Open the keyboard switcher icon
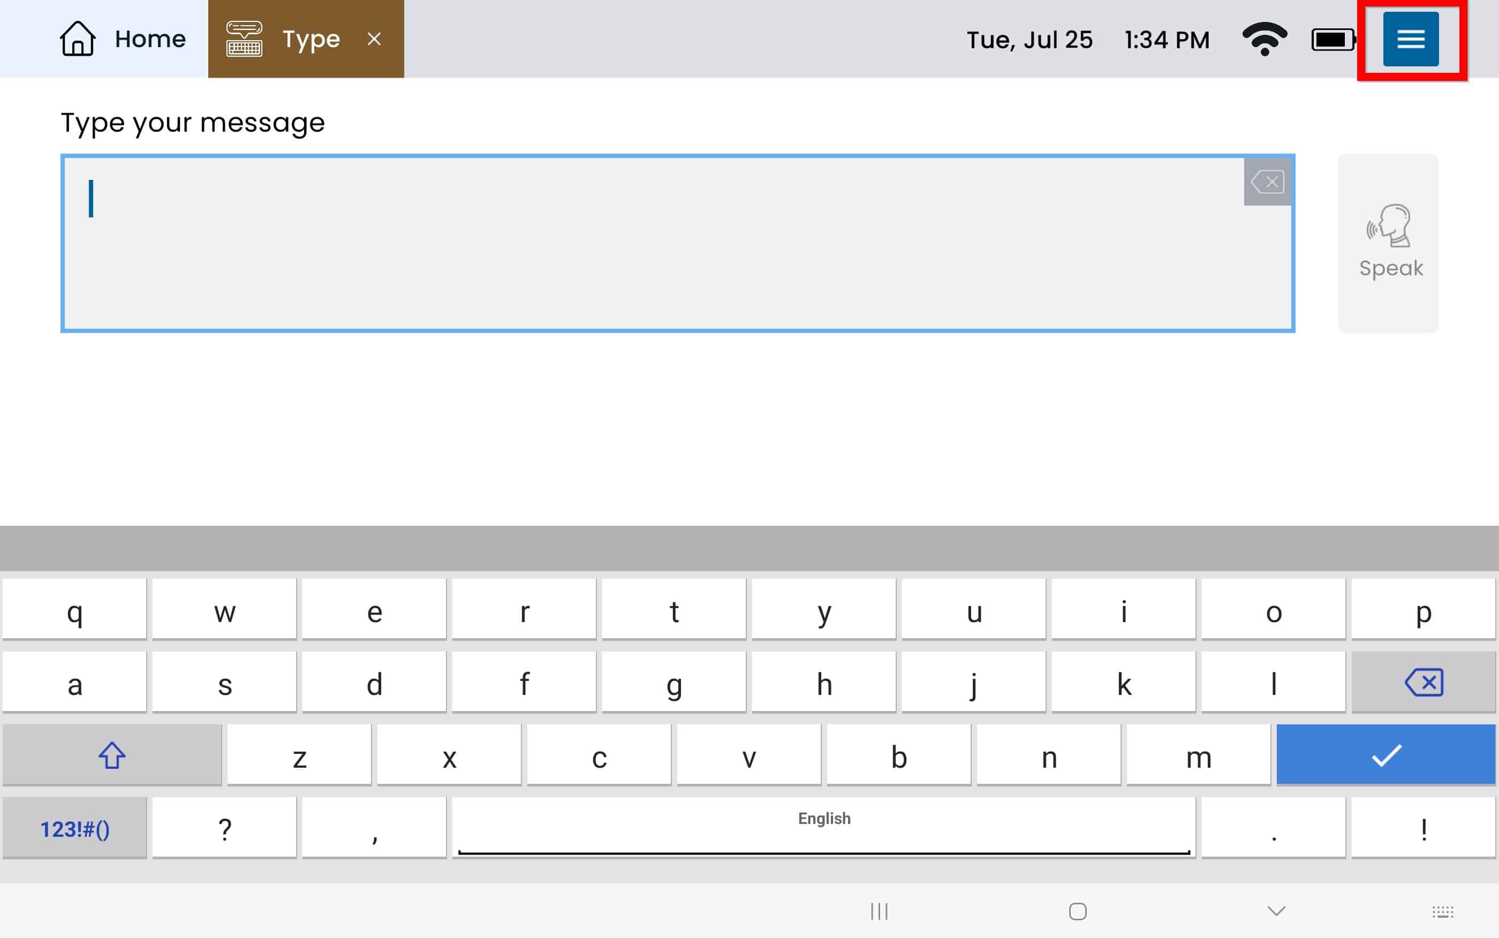This screenshot has width=1499, height=938. (1442, 911)
